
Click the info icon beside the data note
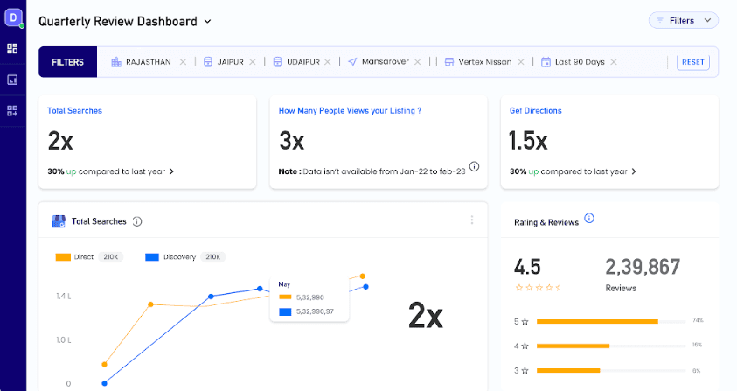pyautogui.click(x=474, y=166)
